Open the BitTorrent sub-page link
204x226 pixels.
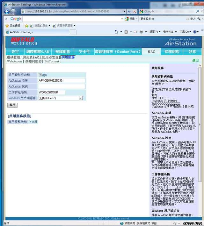[52, 61]
